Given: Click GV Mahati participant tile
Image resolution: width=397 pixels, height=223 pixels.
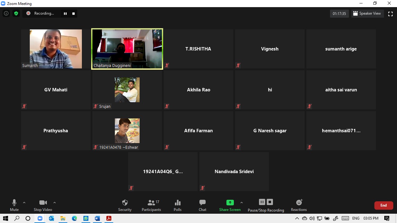Looking at the screenshot, I should (56, 90).
